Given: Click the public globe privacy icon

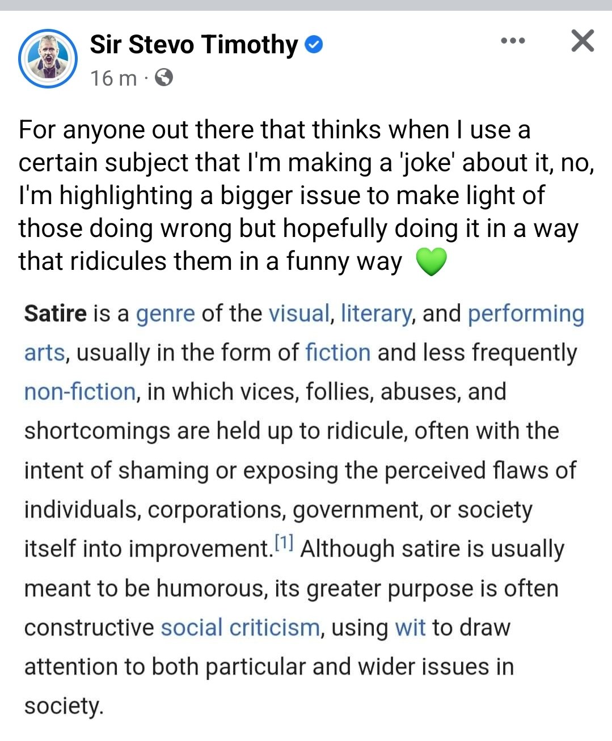Looking at the screenshot, I should tap(164, 77).
